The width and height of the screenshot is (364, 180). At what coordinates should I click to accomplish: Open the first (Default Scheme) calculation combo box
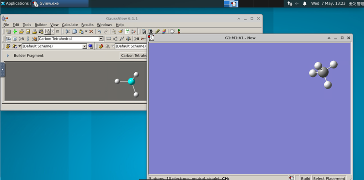tap(54, 46)
